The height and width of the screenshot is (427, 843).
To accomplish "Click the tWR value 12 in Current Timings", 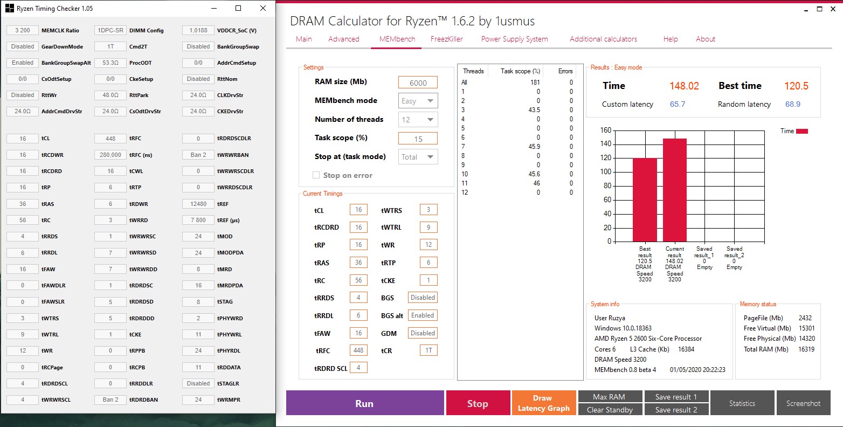I will [x=429, y=245].
